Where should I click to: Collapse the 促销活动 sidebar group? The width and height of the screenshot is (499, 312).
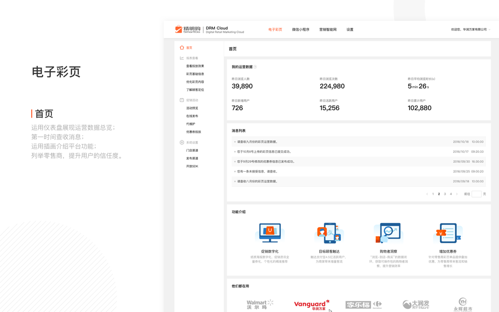coord(192,100)
